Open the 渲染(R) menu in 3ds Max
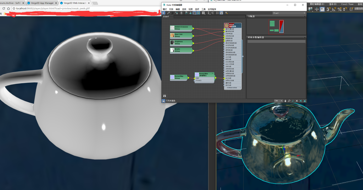This screenshot has width=363, height=190. click(333, 4)
